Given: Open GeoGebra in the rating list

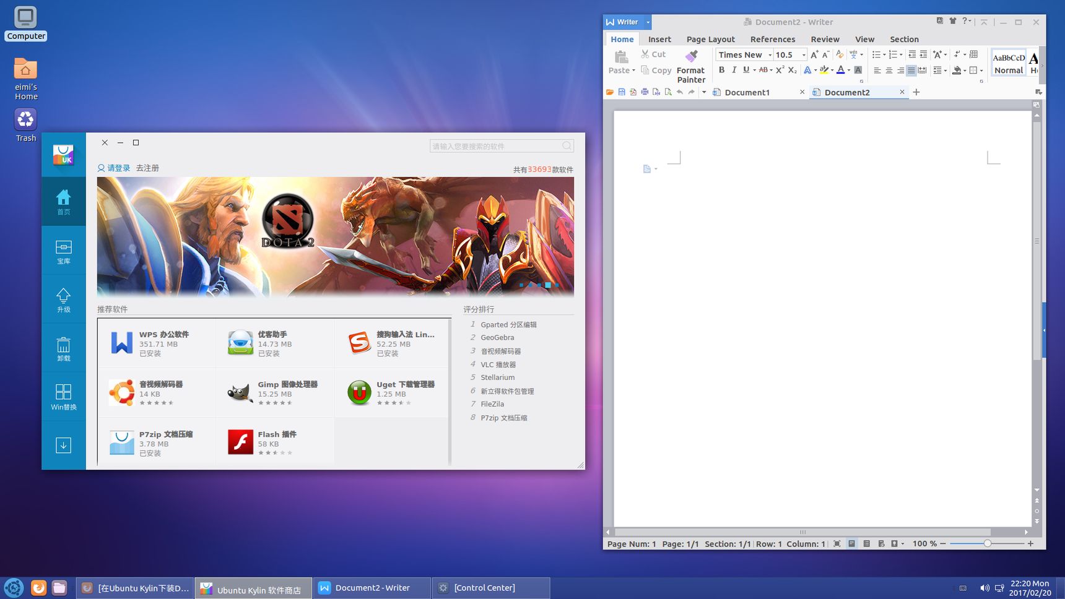Looking at the screenshot, I should tap(497, 338).
